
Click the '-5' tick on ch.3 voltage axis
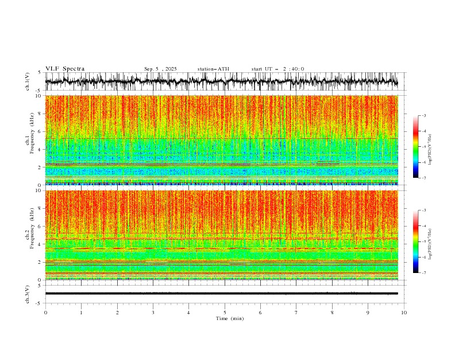click(39, 303)
